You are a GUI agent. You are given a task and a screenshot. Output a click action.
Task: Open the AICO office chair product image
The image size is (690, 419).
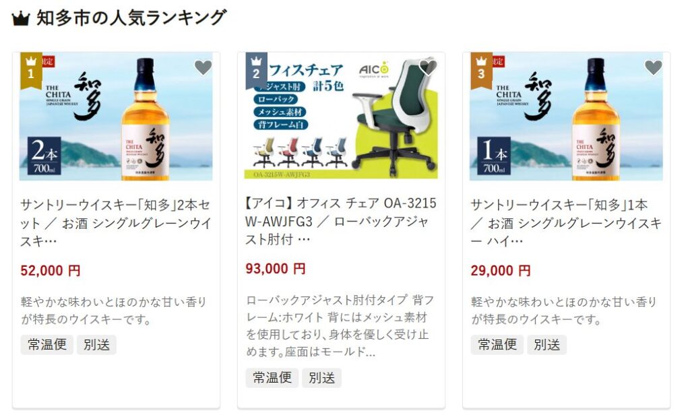(341, 116)
